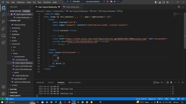Viewport: 186px width, 104px height.
Task: Open the Windows Start menu
Action: tap(2, 102)
